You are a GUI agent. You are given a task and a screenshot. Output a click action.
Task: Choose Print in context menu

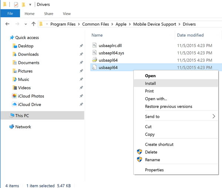[149, 91]
